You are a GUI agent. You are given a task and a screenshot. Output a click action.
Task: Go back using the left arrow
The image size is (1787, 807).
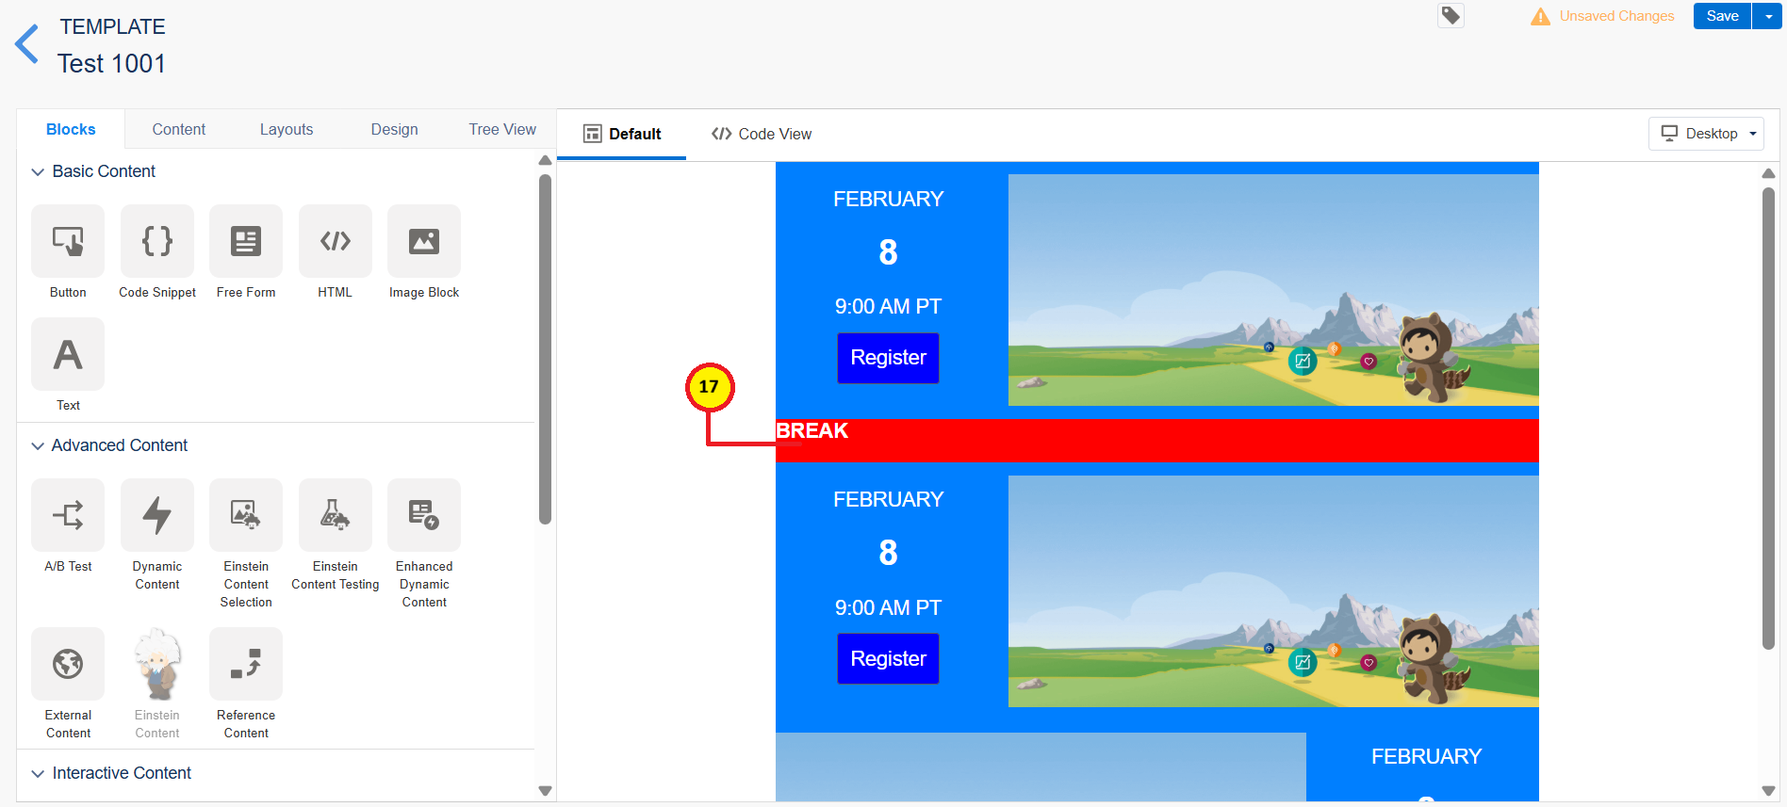(27, 44)
